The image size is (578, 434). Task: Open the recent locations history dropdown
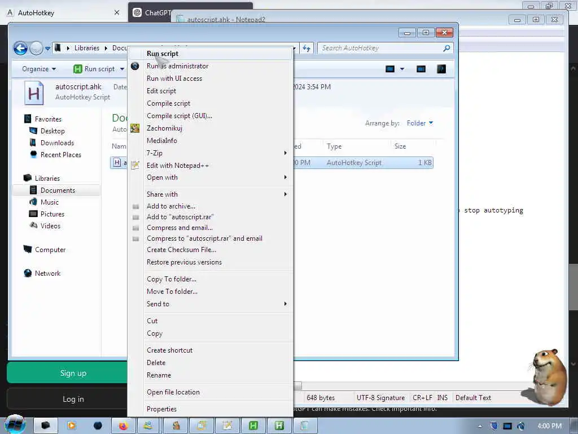click(47, 49)
